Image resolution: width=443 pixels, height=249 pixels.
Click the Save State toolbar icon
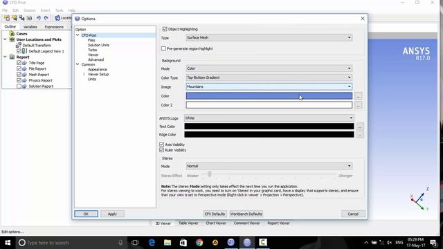pos(21,18)
